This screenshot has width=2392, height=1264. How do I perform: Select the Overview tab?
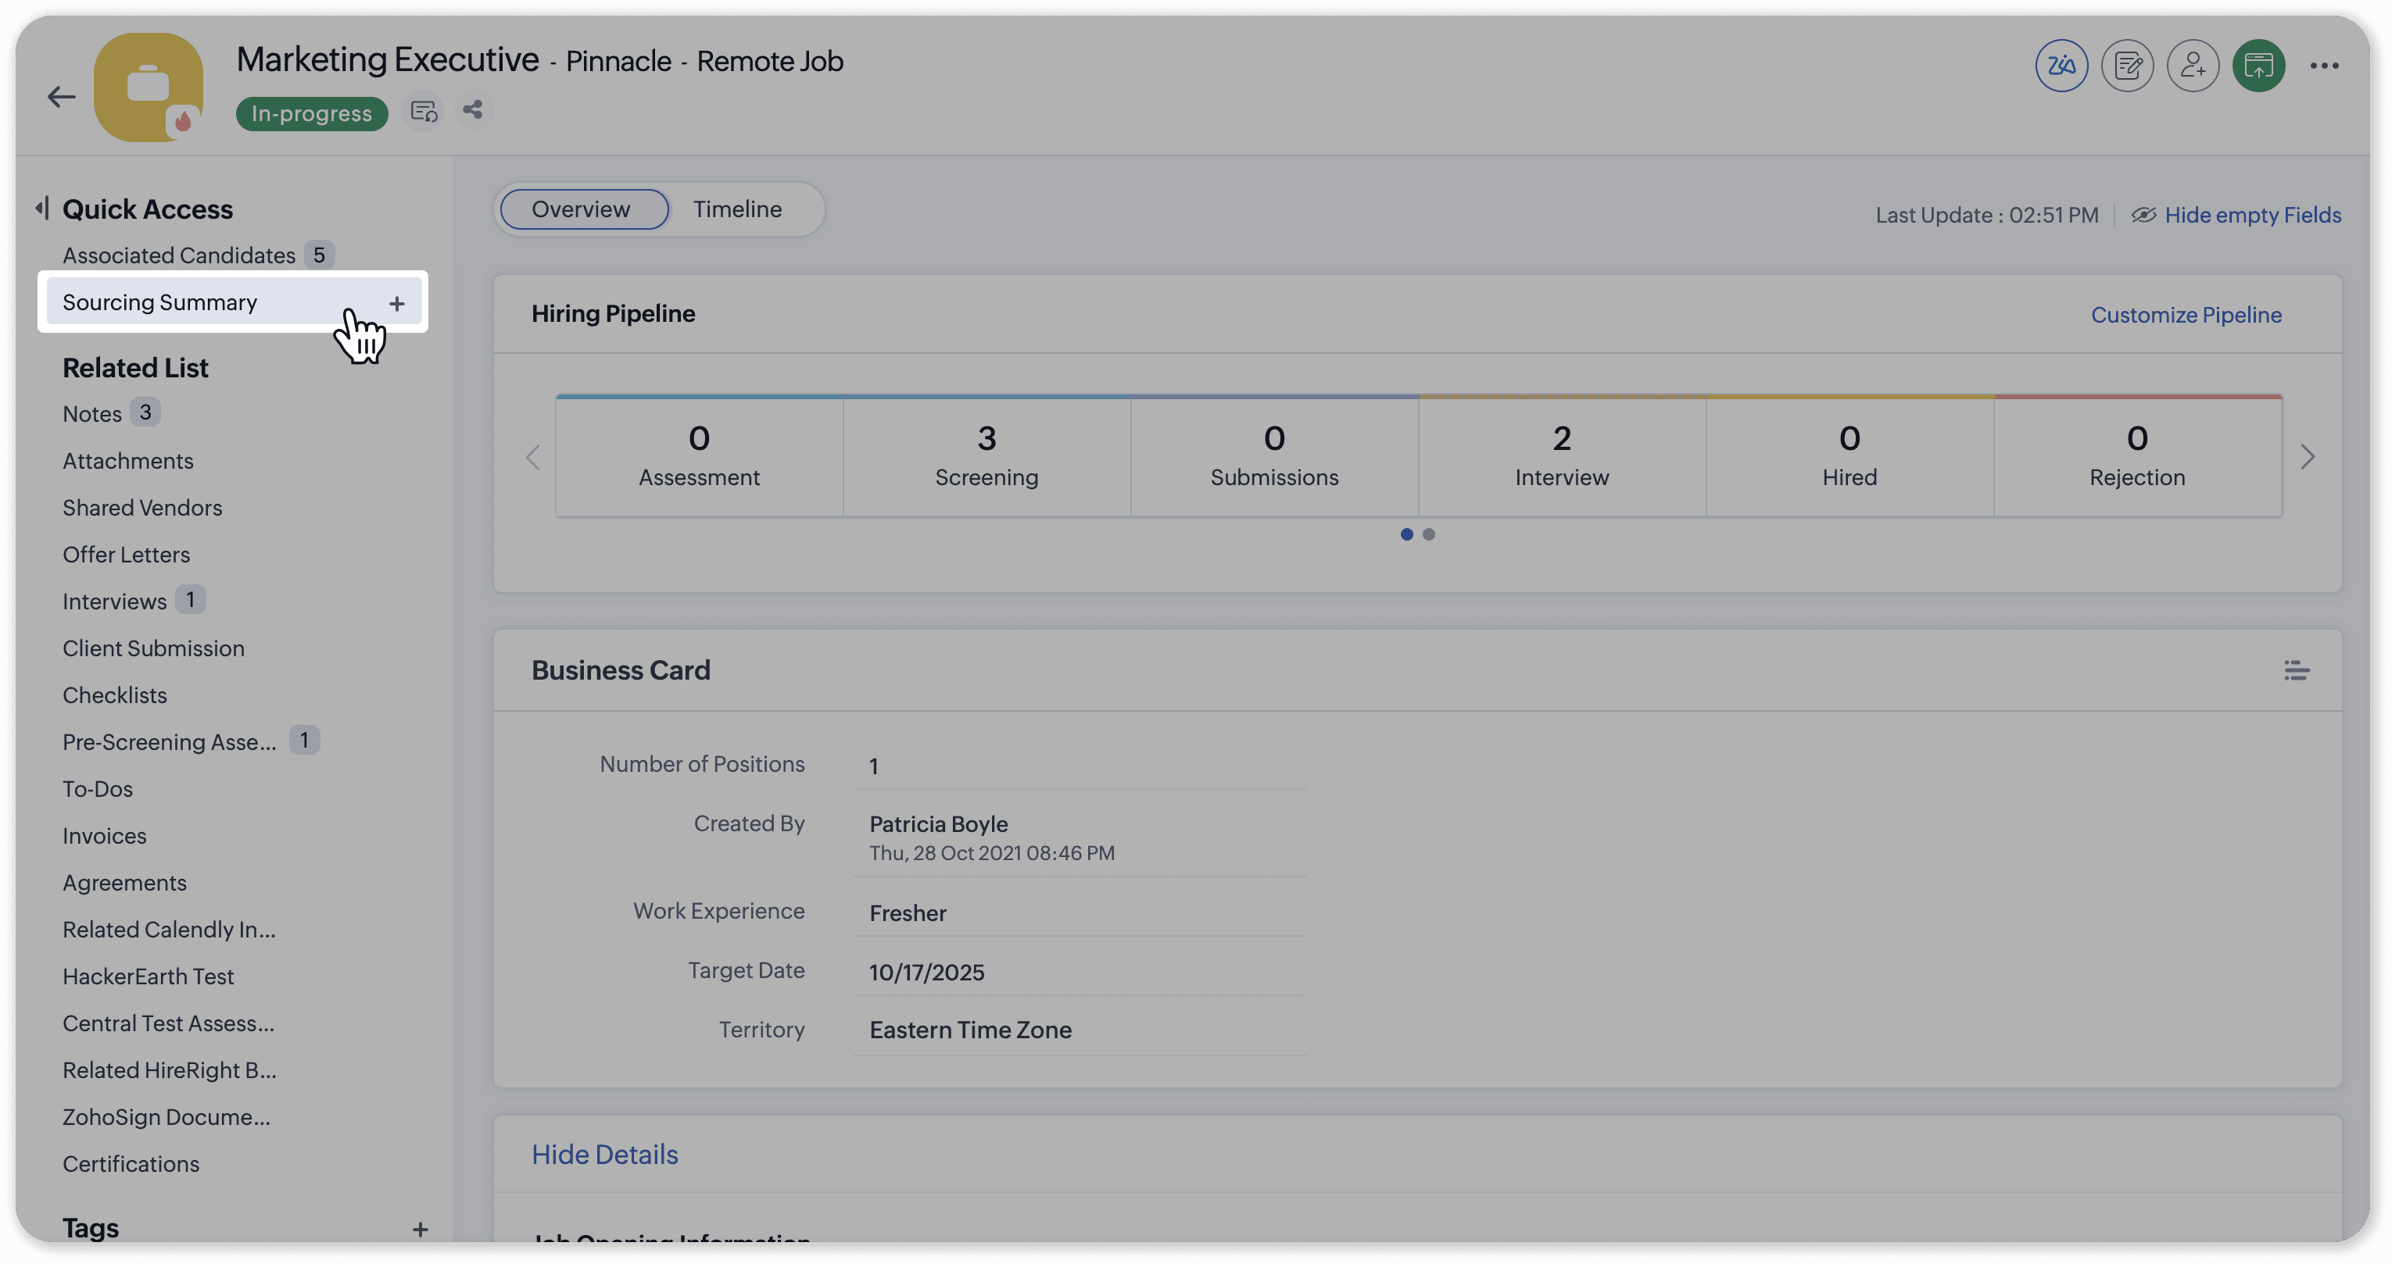click(582, 209)
